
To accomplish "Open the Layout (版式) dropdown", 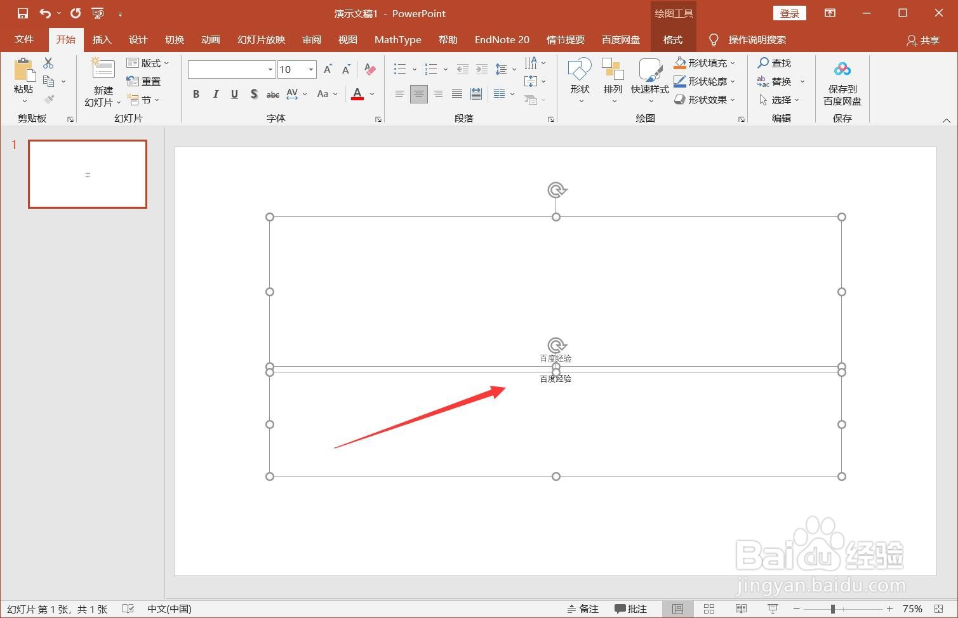I will (148, 63).
